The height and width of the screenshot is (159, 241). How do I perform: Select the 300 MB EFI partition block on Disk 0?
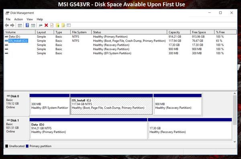pyautogui.click(x=50, y=104)
